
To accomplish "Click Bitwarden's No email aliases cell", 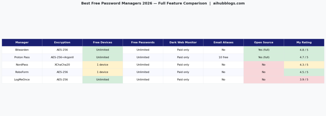I will click(223, 50).
